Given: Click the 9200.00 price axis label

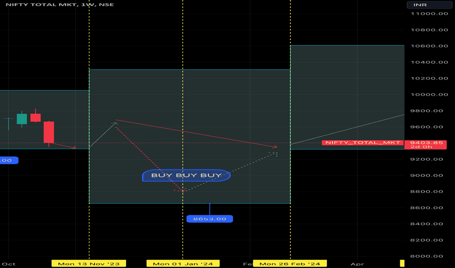Looking at the screenshot, I should pyautogui.click(x=427, y=159).
